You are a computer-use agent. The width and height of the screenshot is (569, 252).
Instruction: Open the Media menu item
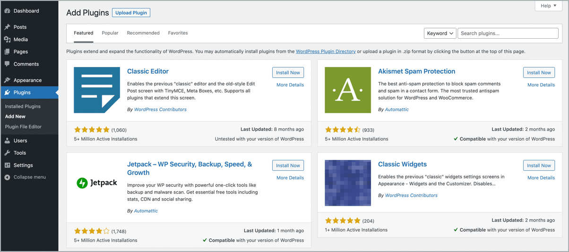click(x=29, y=40)
